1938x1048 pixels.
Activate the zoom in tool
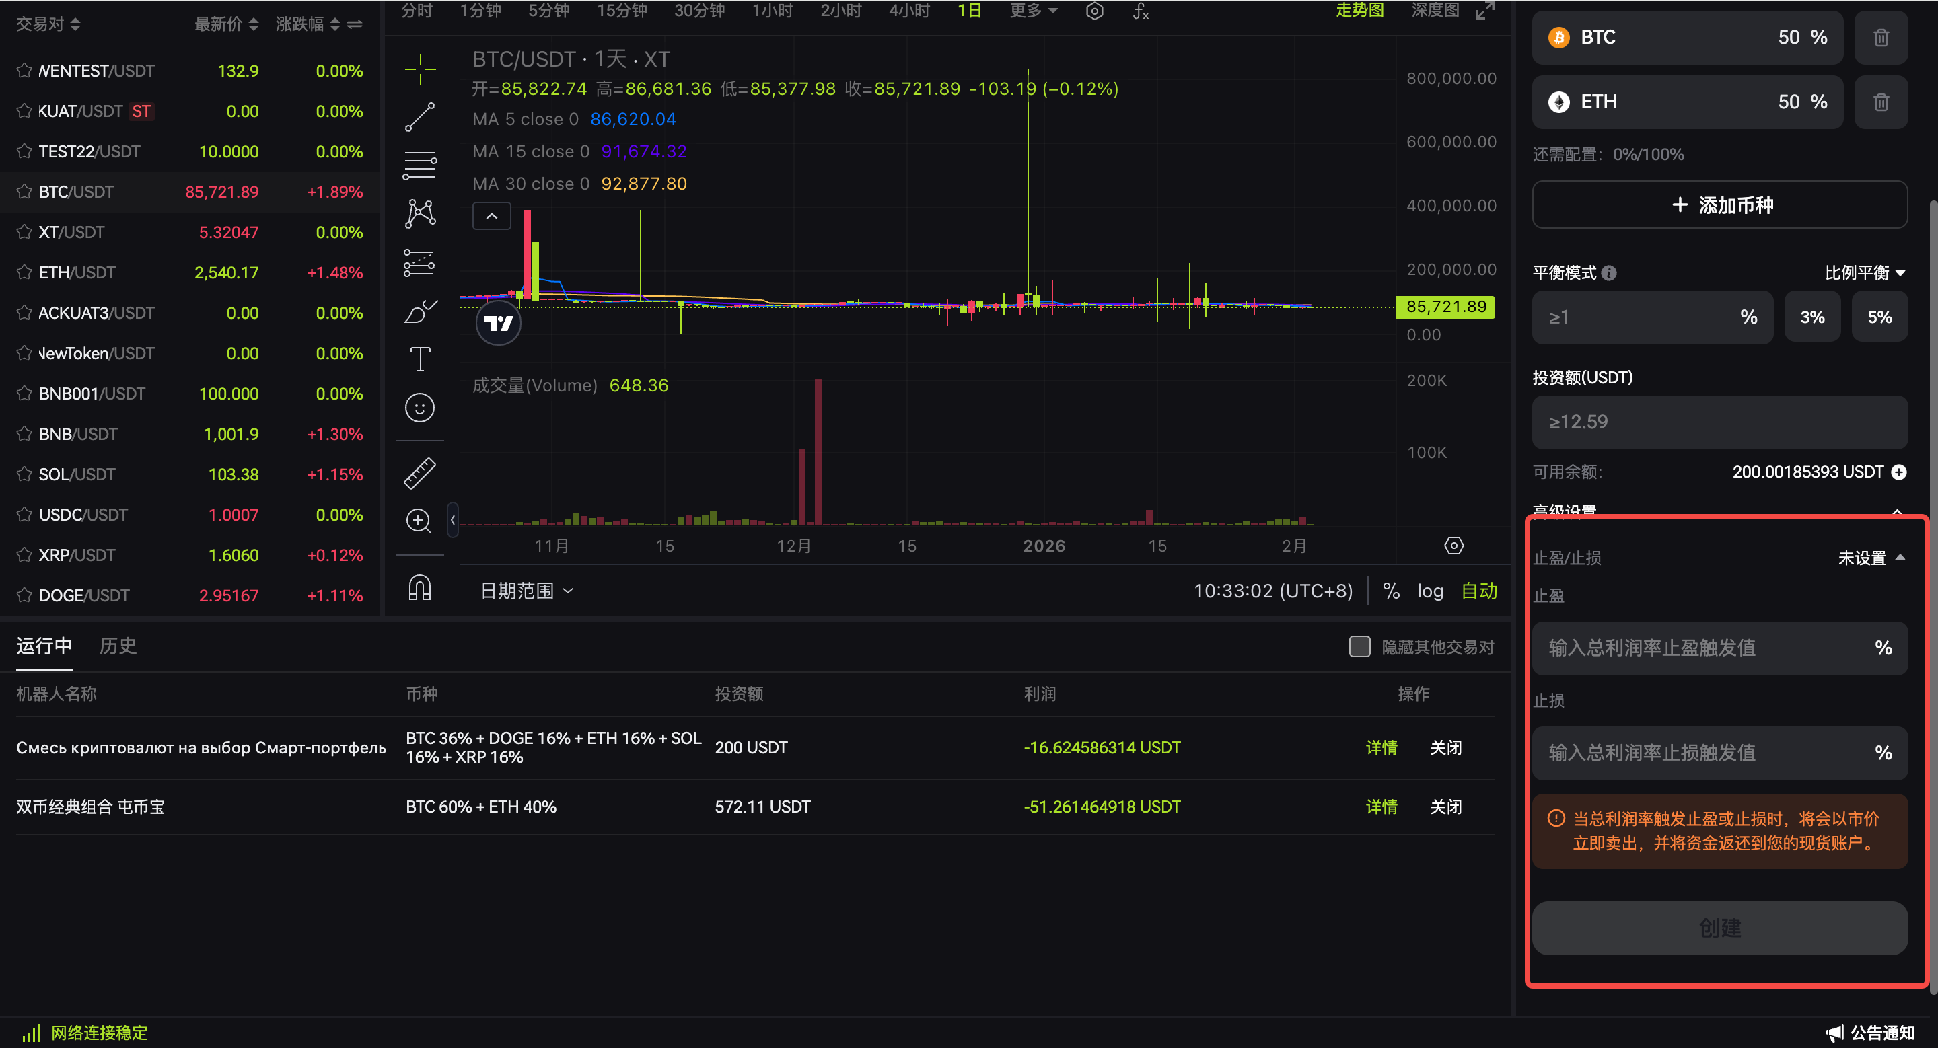point(419,520)
